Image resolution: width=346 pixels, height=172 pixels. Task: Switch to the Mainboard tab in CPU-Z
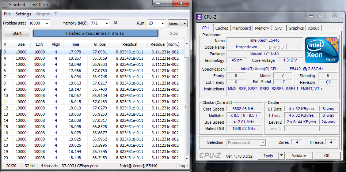pyautogui.click(x=242, y=28)
